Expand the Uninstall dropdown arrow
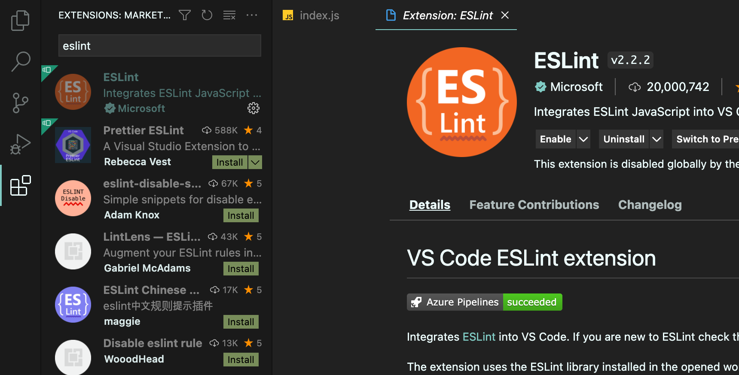Image resolution: width=739 pixels, height=375 pixels. tap(657, 139)
